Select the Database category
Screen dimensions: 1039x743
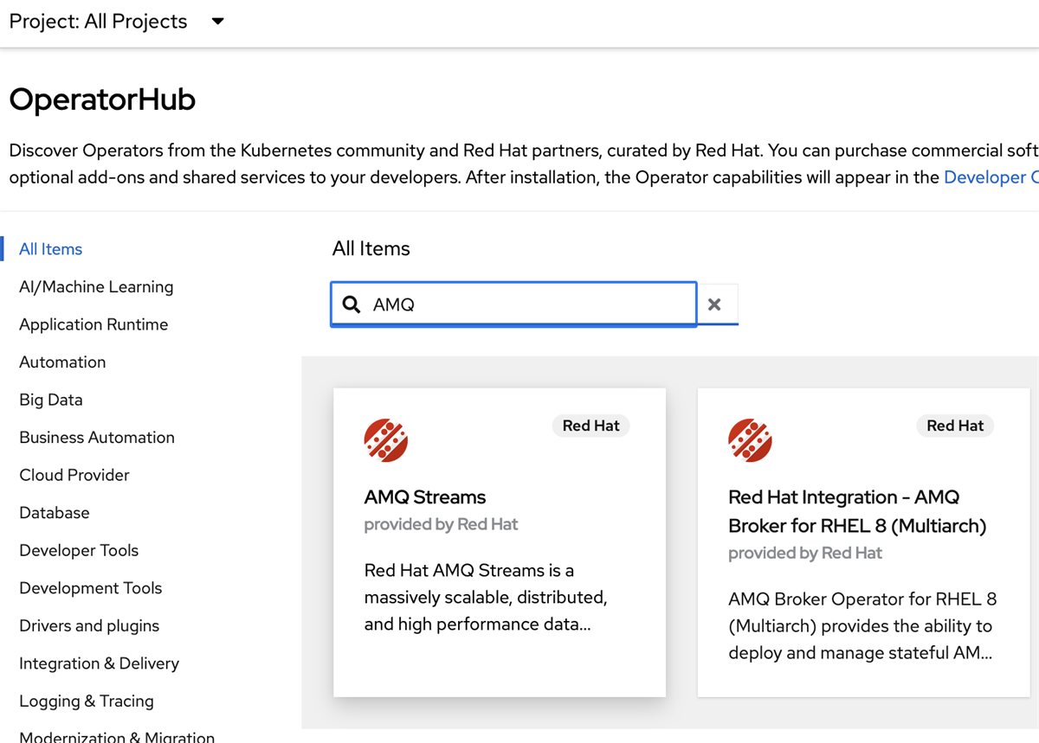[x=55, y=513]
